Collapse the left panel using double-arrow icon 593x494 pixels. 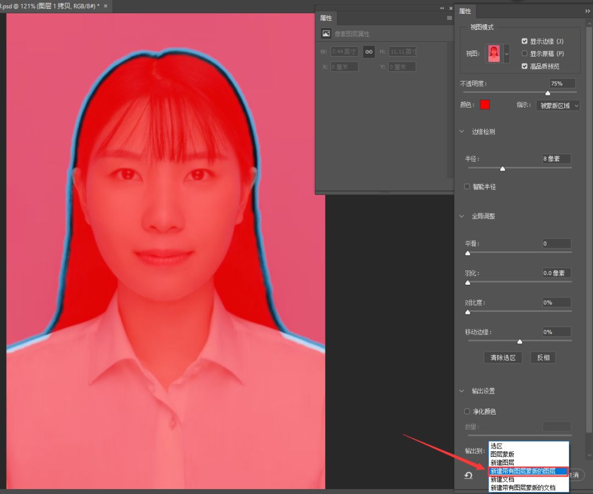click(442, 8)
